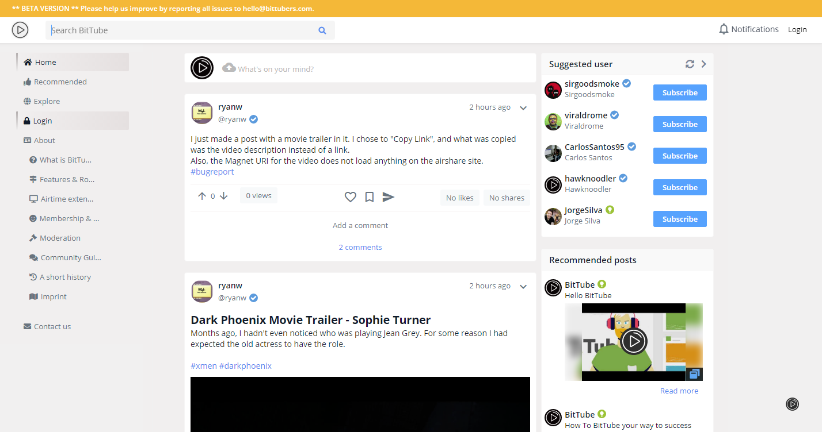Expand options on Dark Phoenix post
This screenshot has width=822, height=432.
523,287
